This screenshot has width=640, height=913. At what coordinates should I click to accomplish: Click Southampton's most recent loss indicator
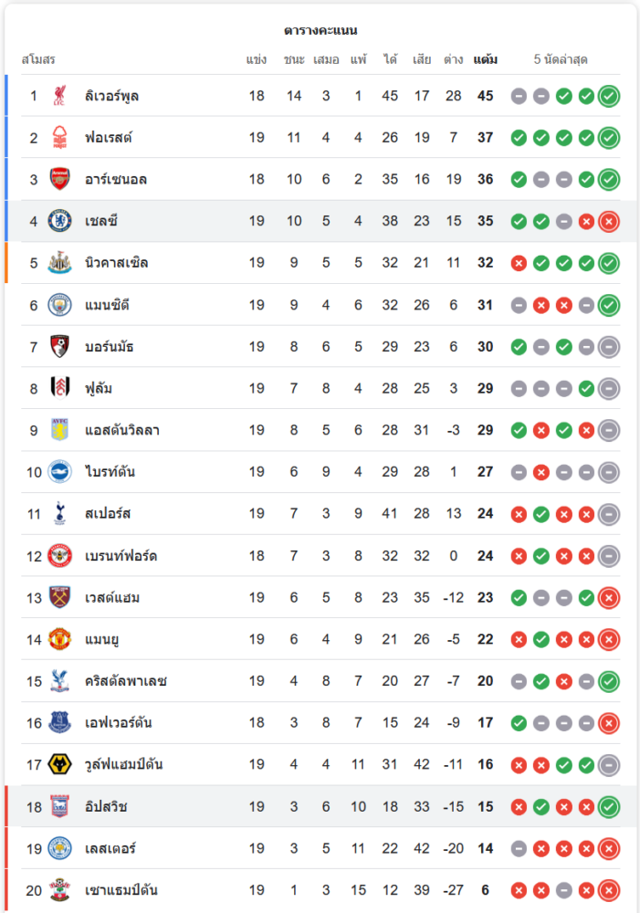tap(609, 890)
